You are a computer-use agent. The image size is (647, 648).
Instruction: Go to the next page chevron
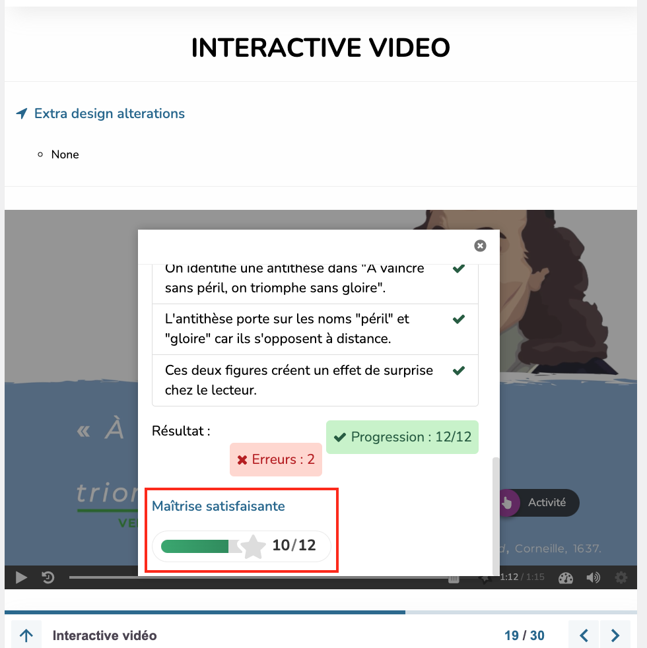pos(615,635)
